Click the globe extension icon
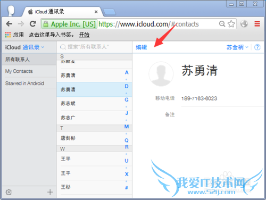Image resolution: width=266 pixels, height=200 pixels. point(244,24)
